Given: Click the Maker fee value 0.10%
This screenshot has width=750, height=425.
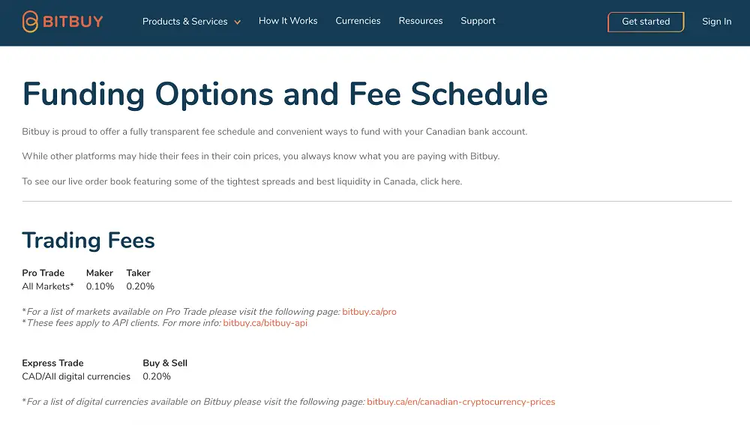Looking at the screenshot, I should tap(100, 286).
